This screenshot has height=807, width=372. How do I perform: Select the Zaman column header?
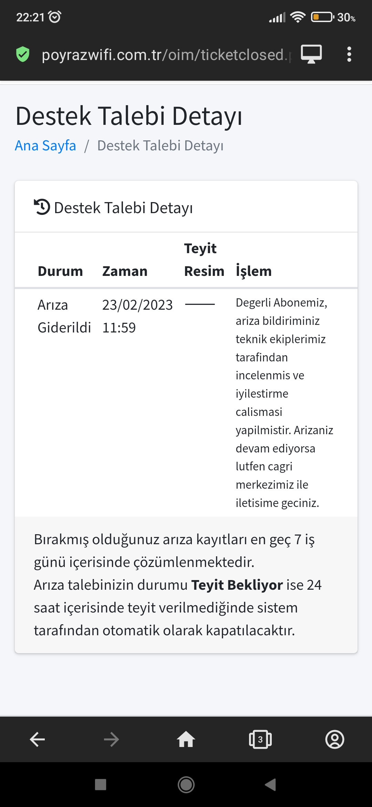(x=125, y=271)
